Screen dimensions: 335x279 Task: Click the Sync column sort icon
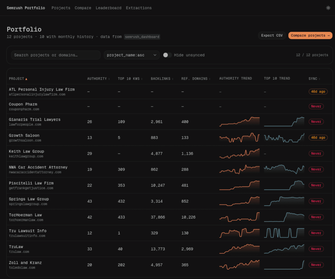click(x=319, y=79)
